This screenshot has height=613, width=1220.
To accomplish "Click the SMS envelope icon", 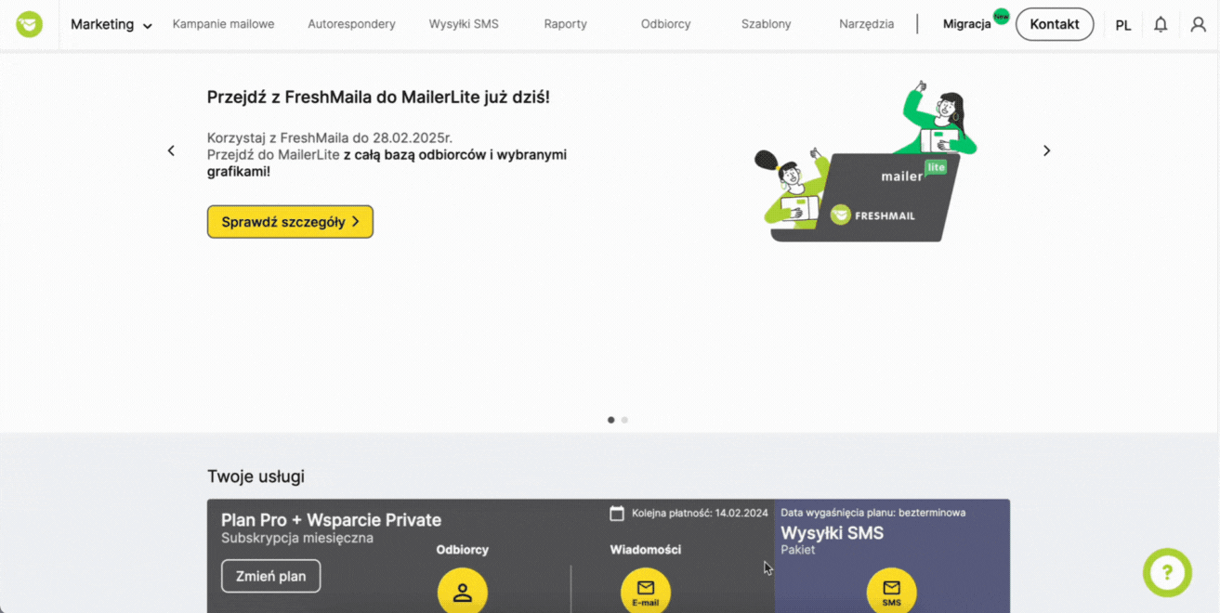I will [891, 591].
